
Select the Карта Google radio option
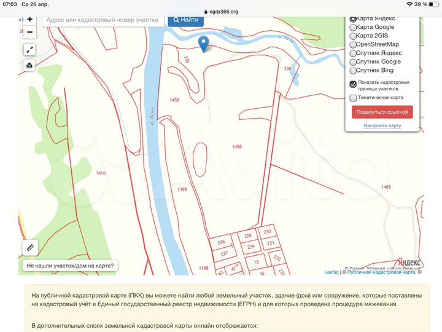[353, 28]
